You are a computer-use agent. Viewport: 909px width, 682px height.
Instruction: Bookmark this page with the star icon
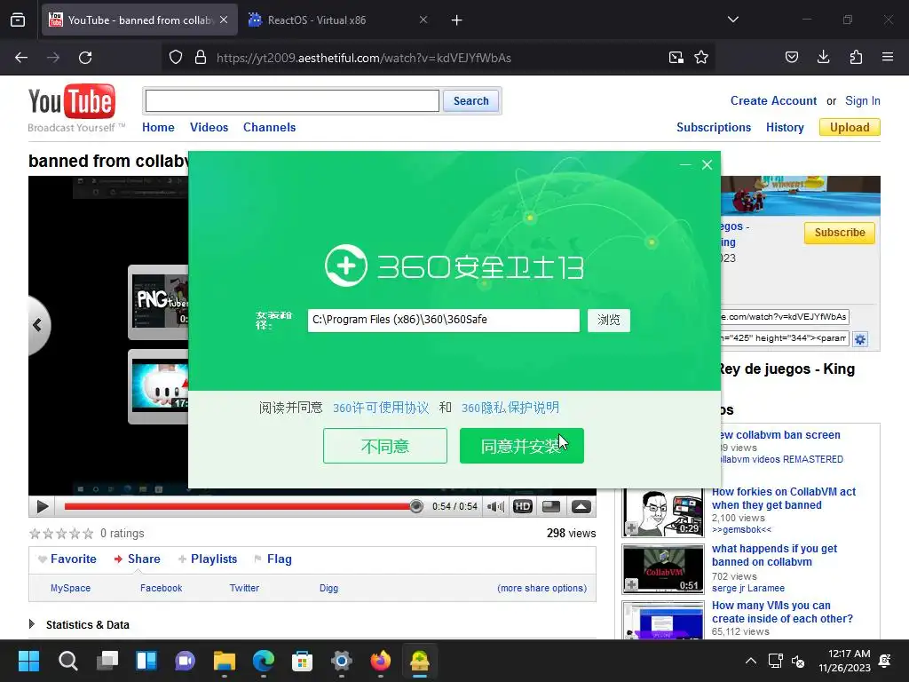(701, 58)
